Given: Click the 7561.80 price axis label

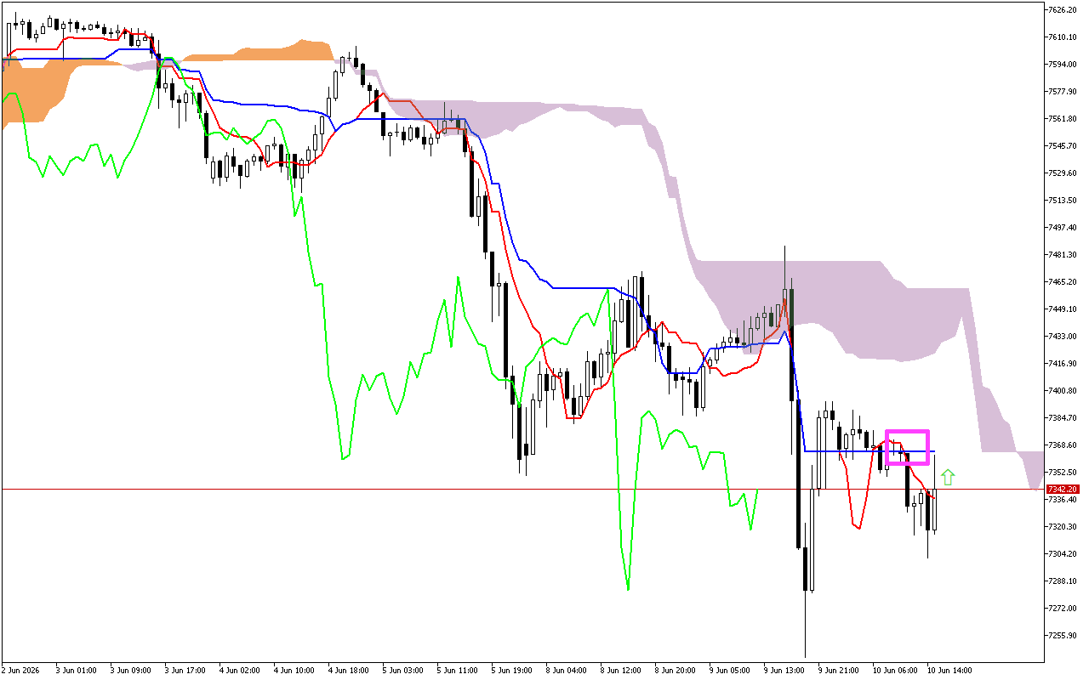Looking at the screenshot, I should tap(1063, 119).
